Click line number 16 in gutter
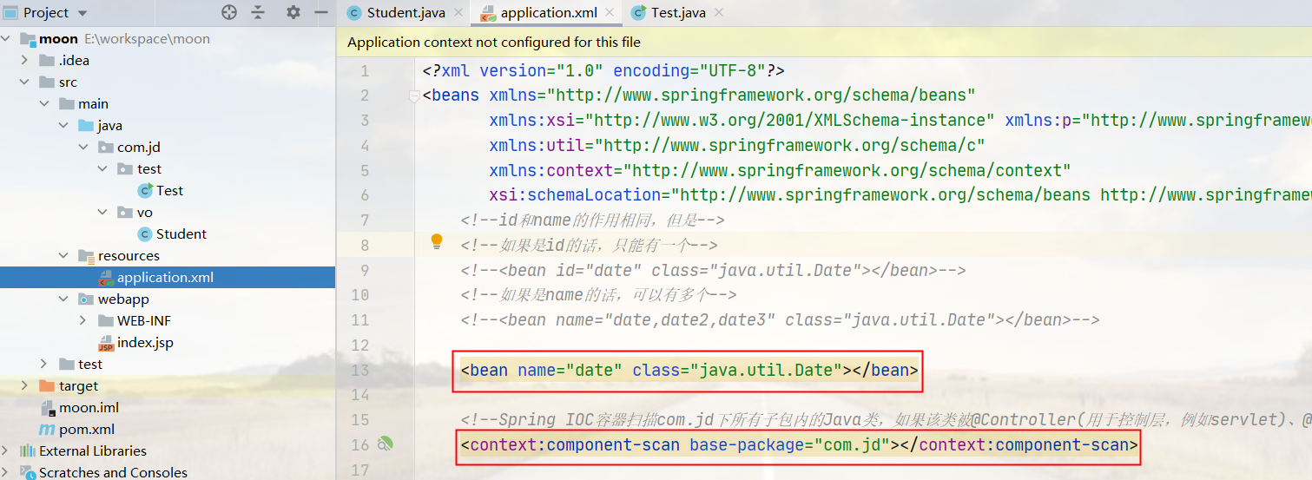This screenshot has height=480, width=1312. [x=359, y=444]
